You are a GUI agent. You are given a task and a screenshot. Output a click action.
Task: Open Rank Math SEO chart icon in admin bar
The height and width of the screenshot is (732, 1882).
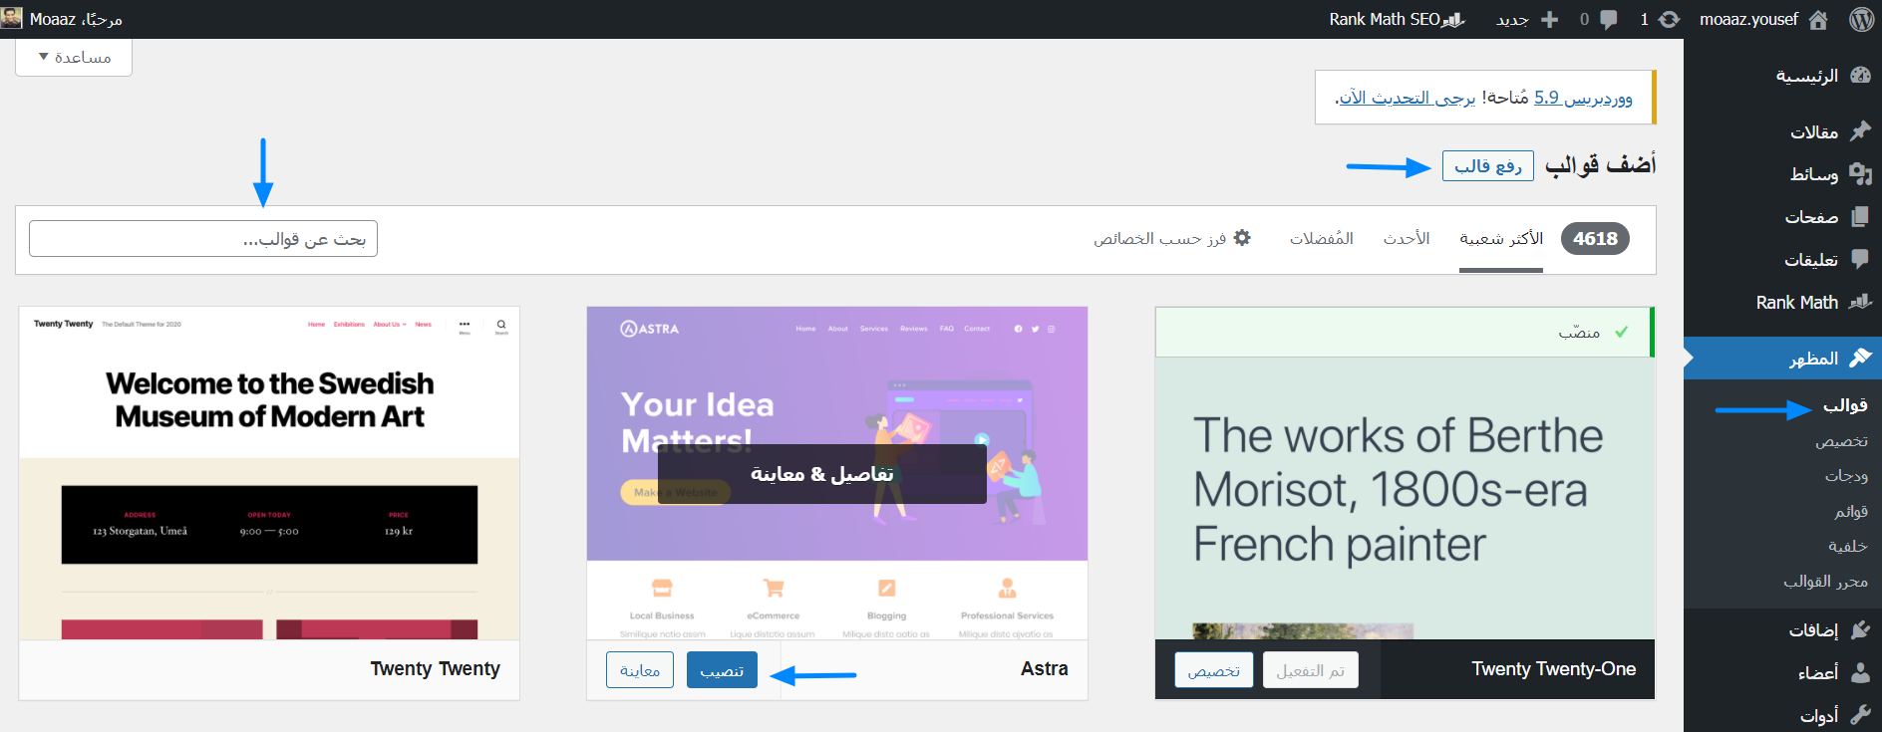click(x=1454, y=19)
